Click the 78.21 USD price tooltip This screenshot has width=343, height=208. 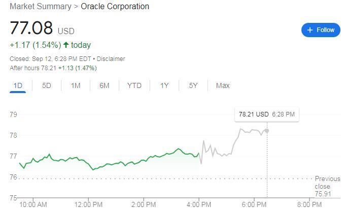[266, 114]
